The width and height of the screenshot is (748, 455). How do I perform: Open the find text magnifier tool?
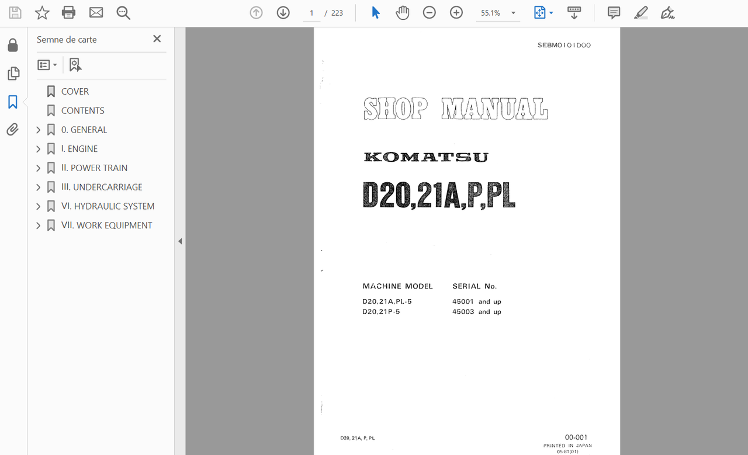click(x=123, y=13)
